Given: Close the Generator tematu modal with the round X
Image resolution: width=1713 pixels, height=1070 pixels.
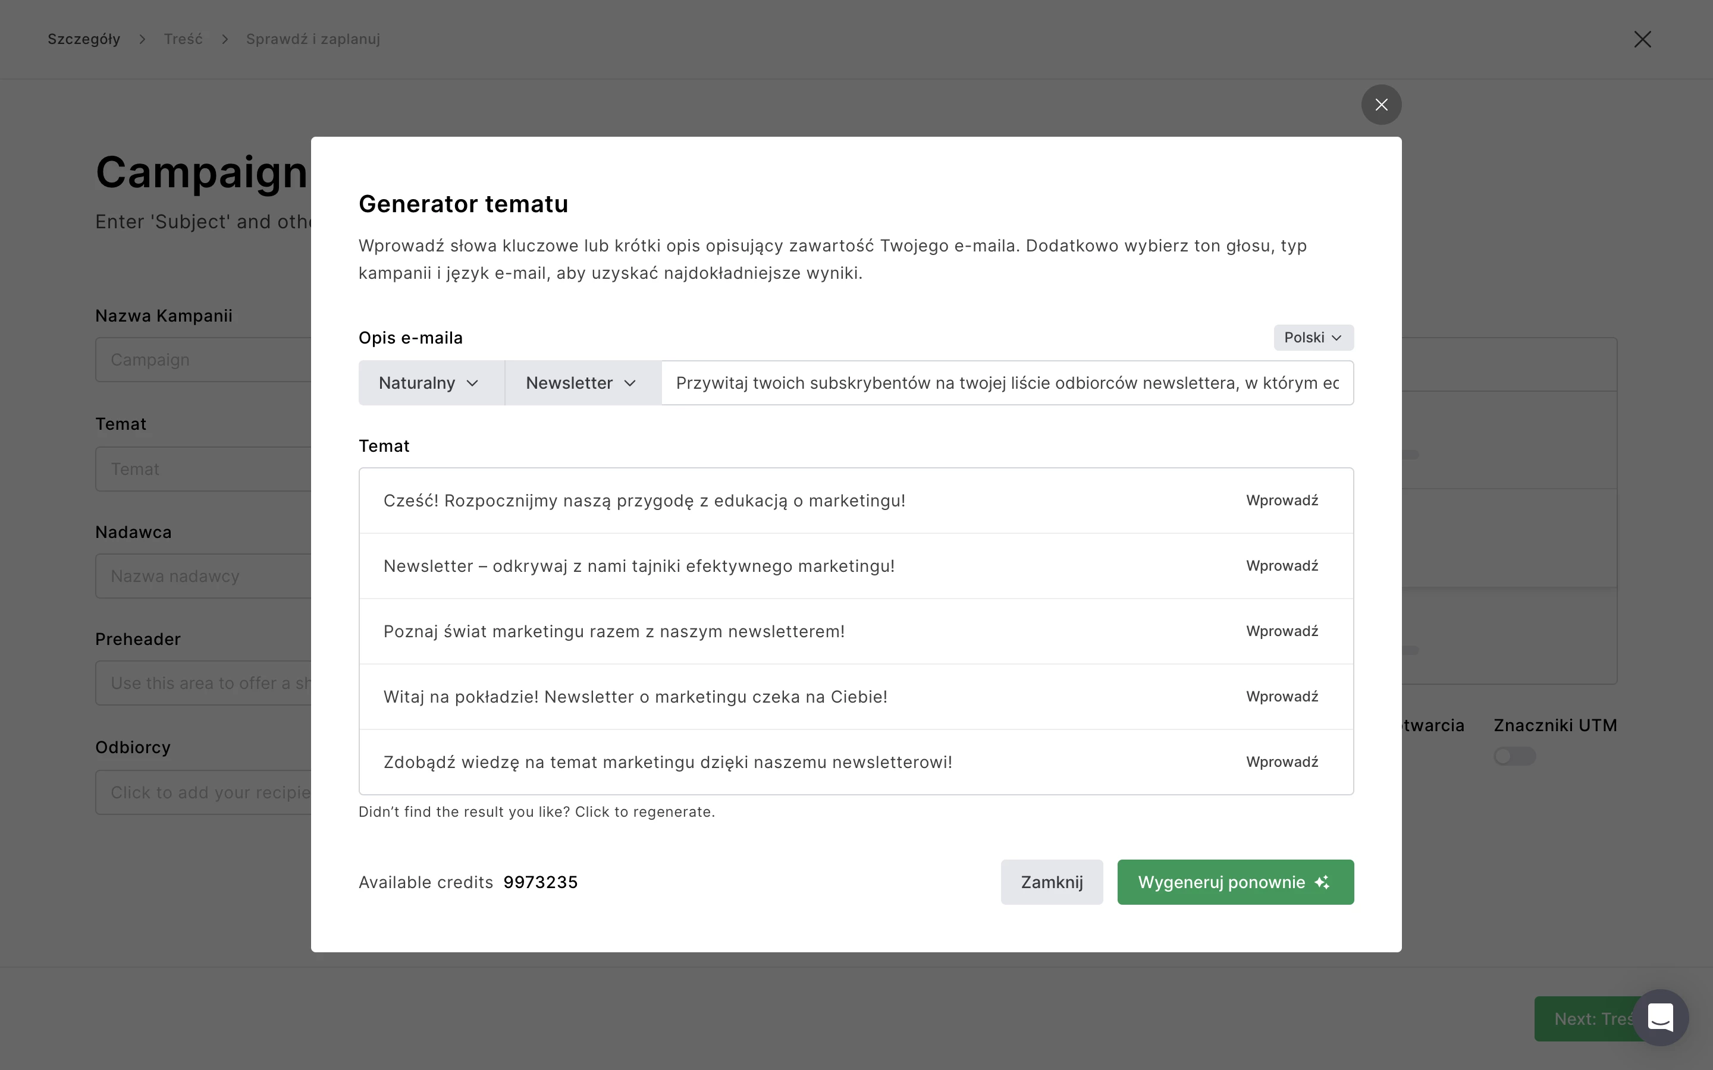Looking at the screenshot, I should point(1381,105).
